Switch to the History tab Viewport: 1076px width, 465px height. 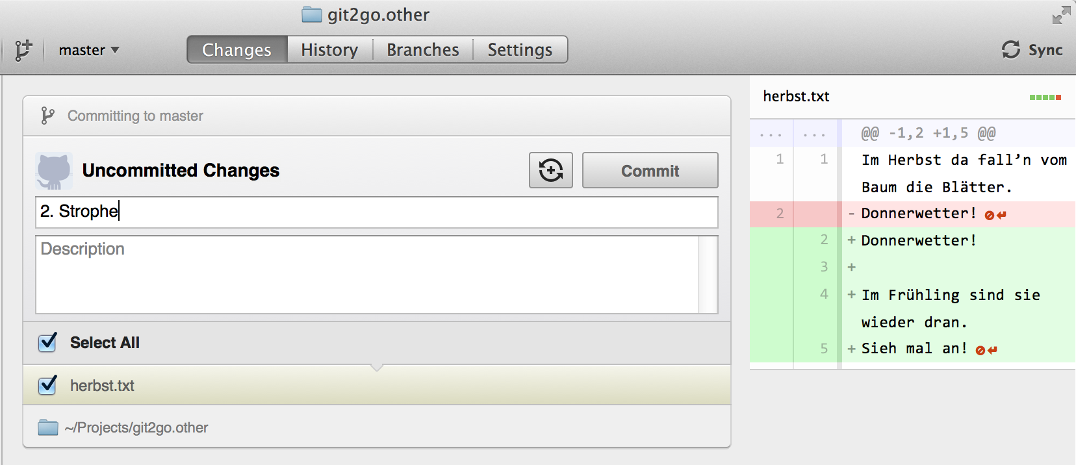(x=329, y=50)
